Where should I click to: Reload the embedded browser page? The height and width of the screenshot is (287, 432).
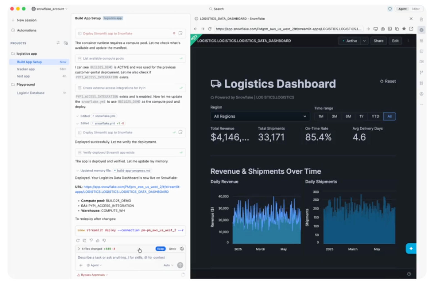pyautogui.click(x=210, y=29)
